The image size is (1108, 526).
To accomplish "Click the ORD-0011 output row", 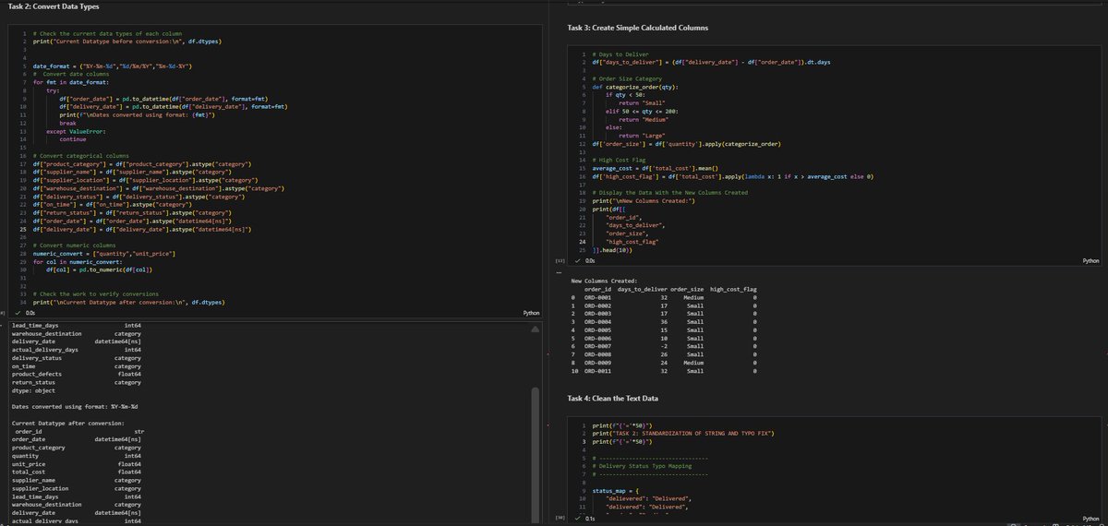I will (665, 371).
